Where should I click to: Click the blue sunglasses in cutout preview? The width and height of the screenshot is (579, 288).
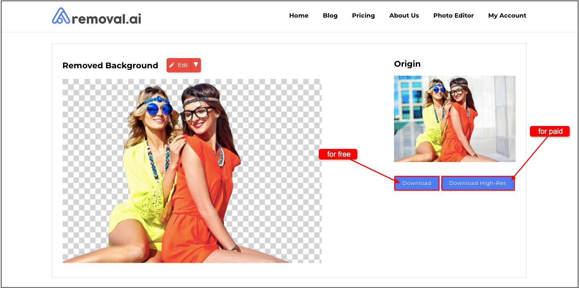[x=159, y=109]
